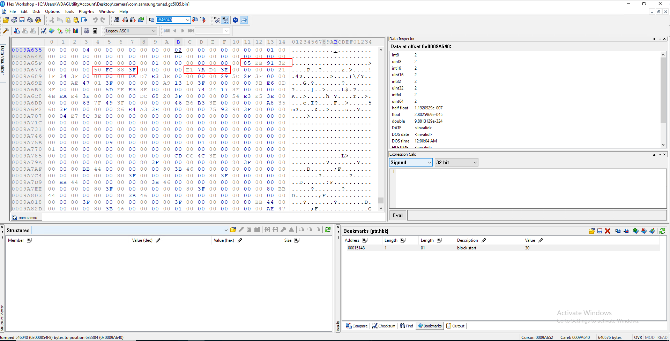Toggle Motorola byte order icon

pyautogui.click(x=236, y=20)
